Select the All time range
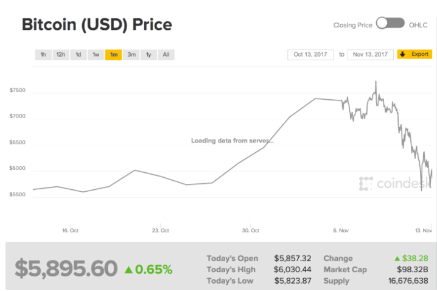Viewport: 437px width, 291px height. click(x=166, y=55)
